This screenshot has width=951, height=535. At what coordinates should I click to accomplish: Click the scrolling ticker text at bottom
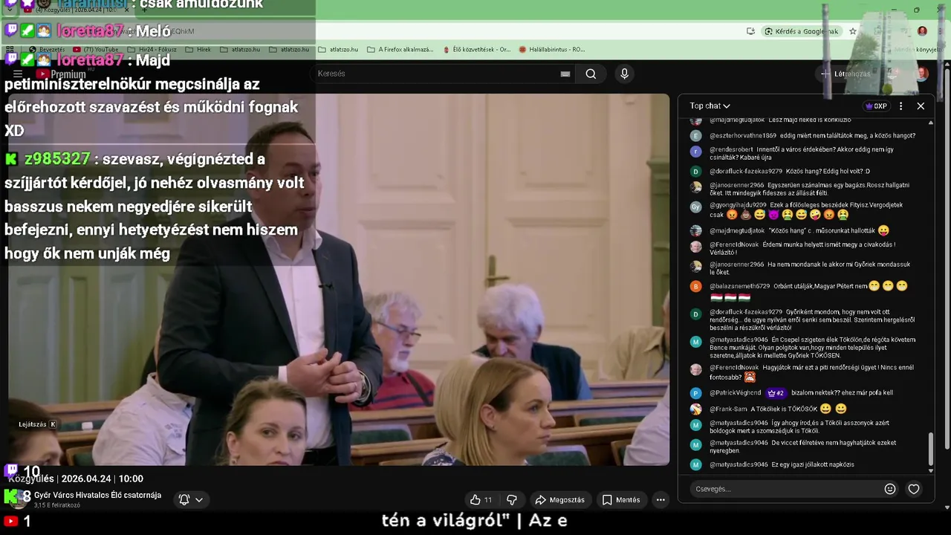coord(475,520)
